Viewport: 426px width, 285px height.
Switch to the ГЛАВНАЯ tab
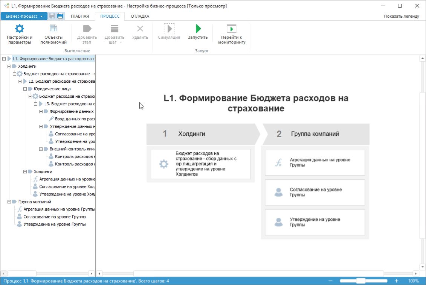[80, 16]
